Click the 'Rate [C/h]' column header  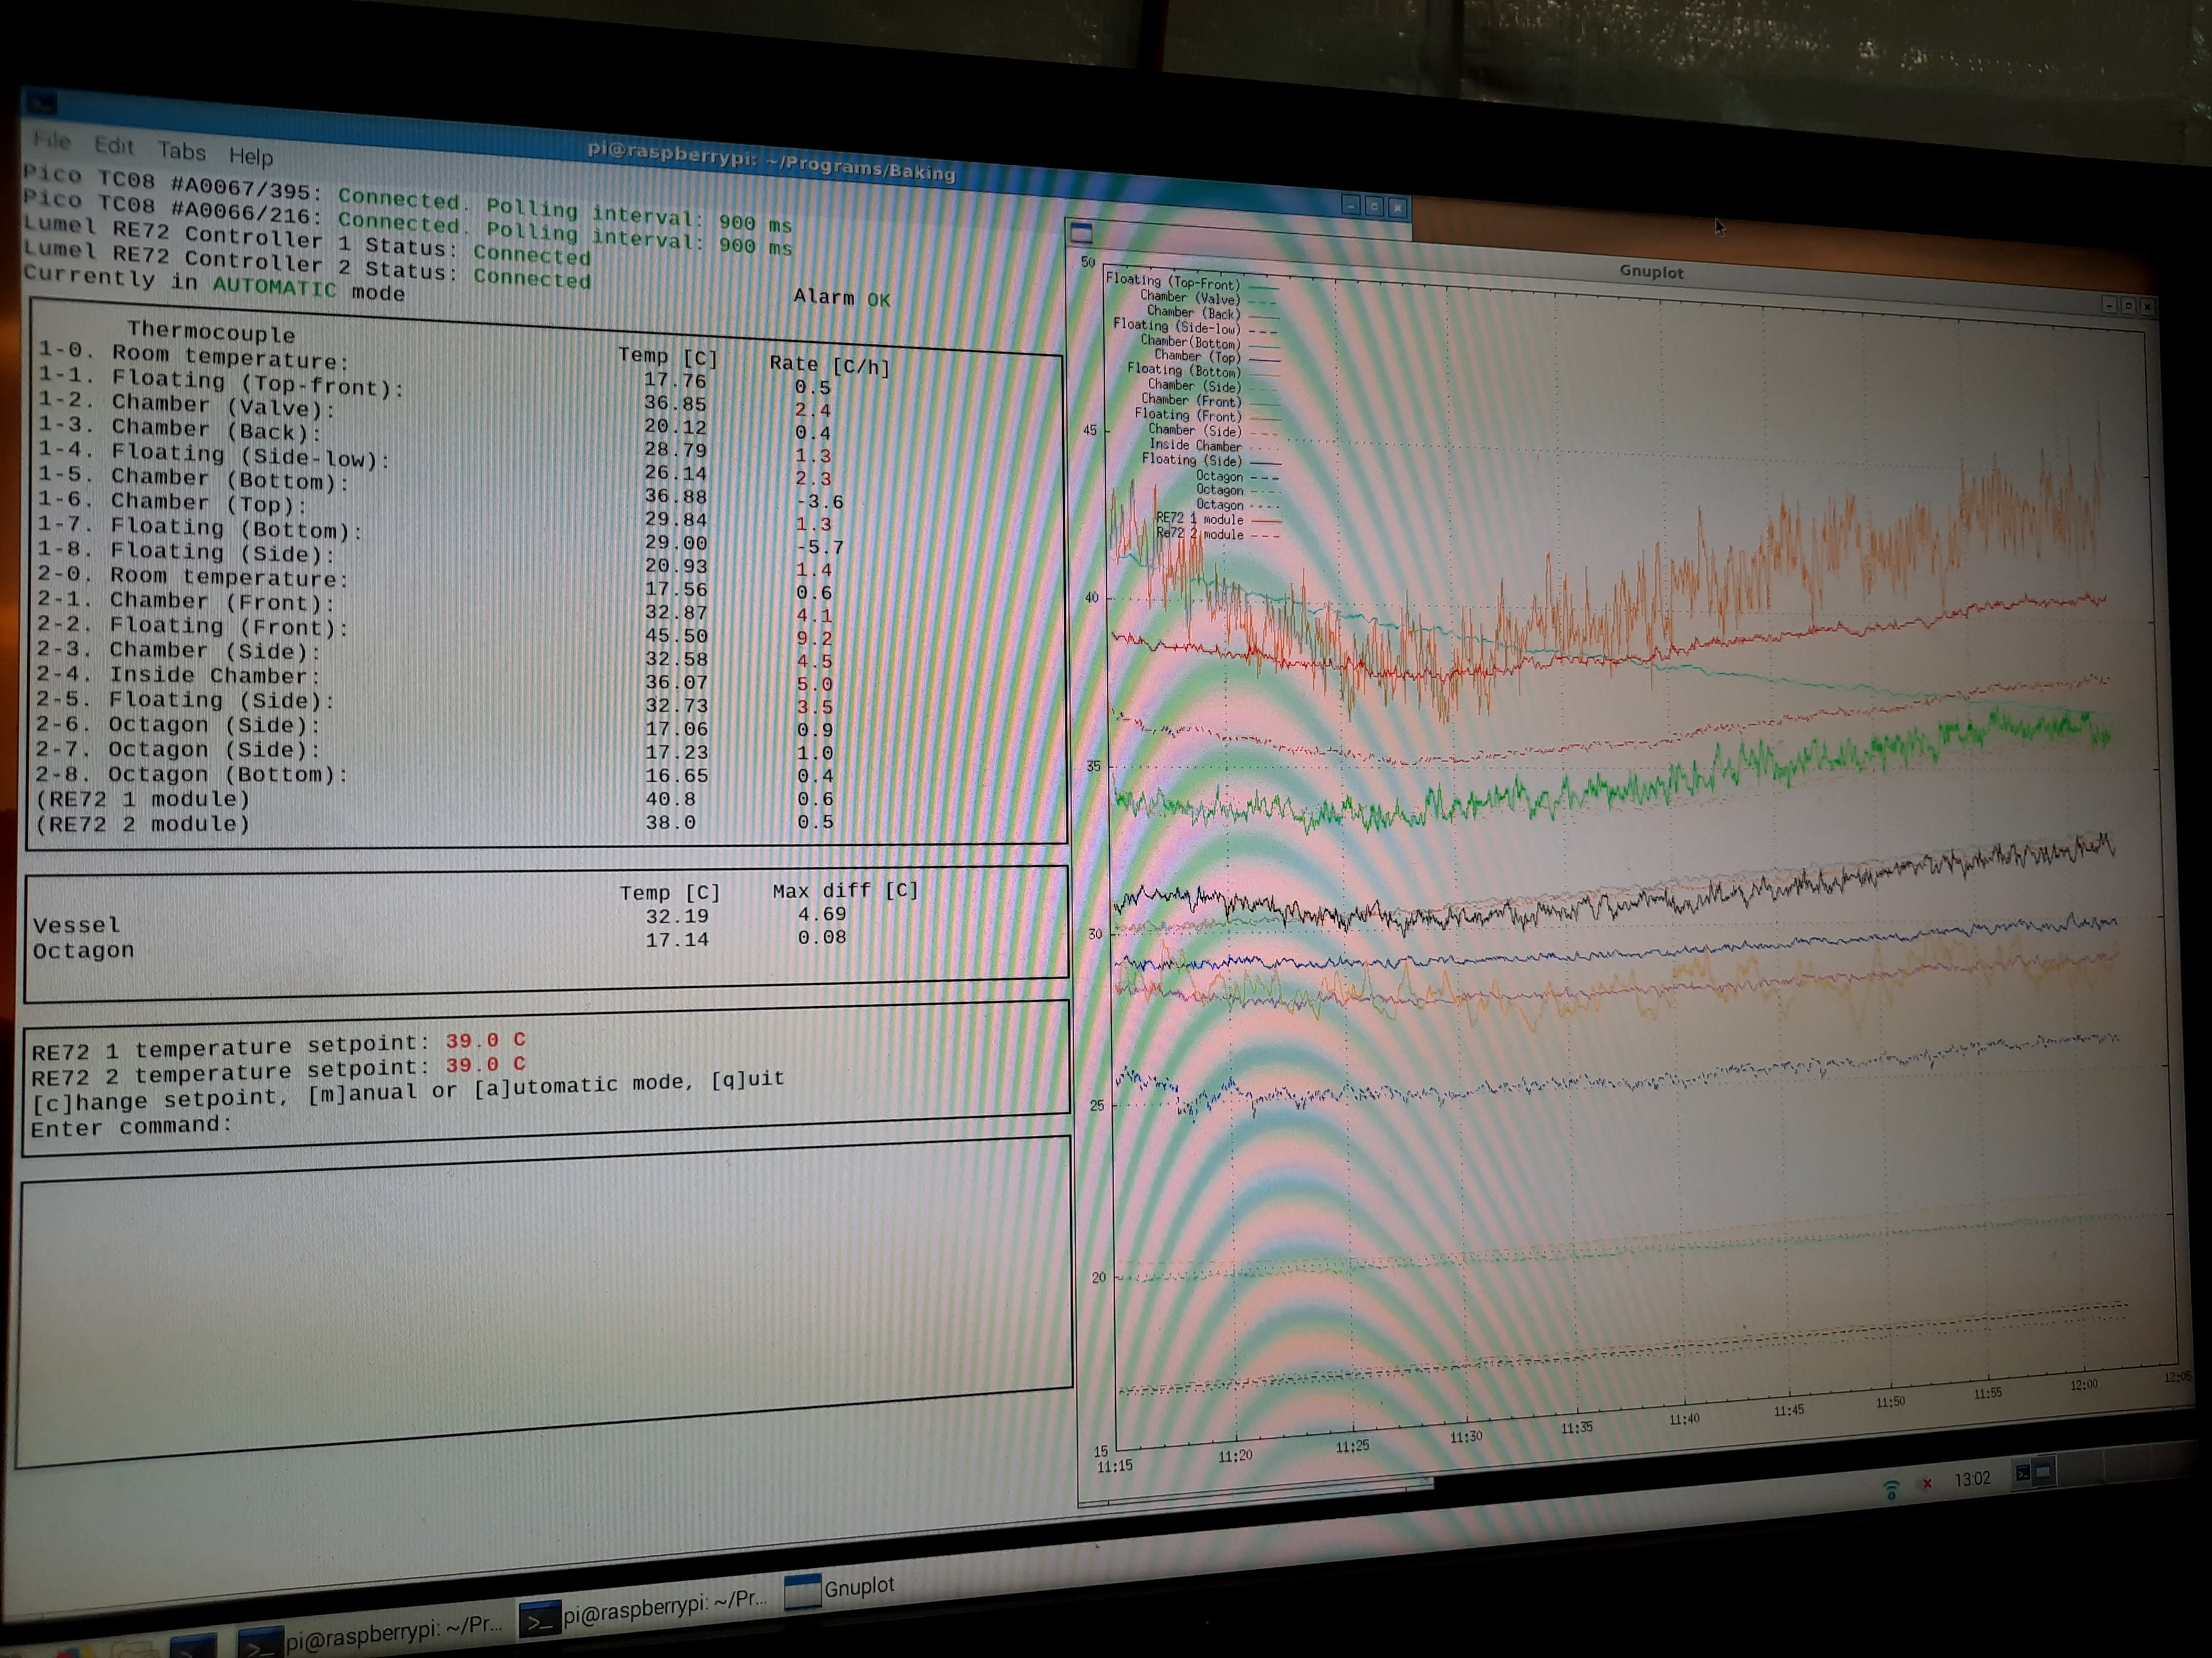(829, 365)
